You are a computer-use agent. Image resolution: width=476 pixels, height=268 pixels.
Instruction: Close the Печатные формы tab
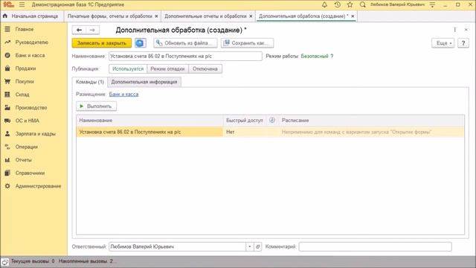tap(156, 16)
